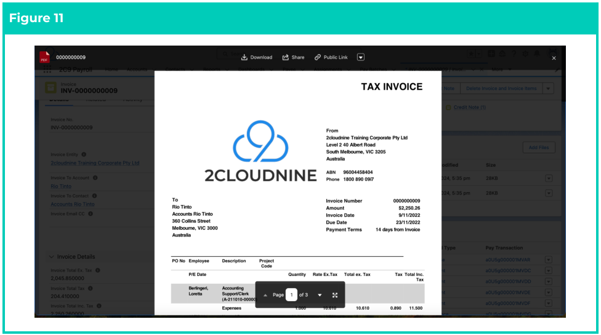Click the Public Link text label
Screen dimensions: 601x335
[336, 57]
